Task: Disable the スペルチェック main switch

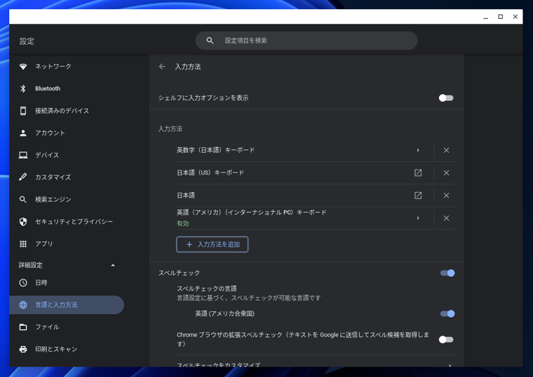Action: coord(447,273)
